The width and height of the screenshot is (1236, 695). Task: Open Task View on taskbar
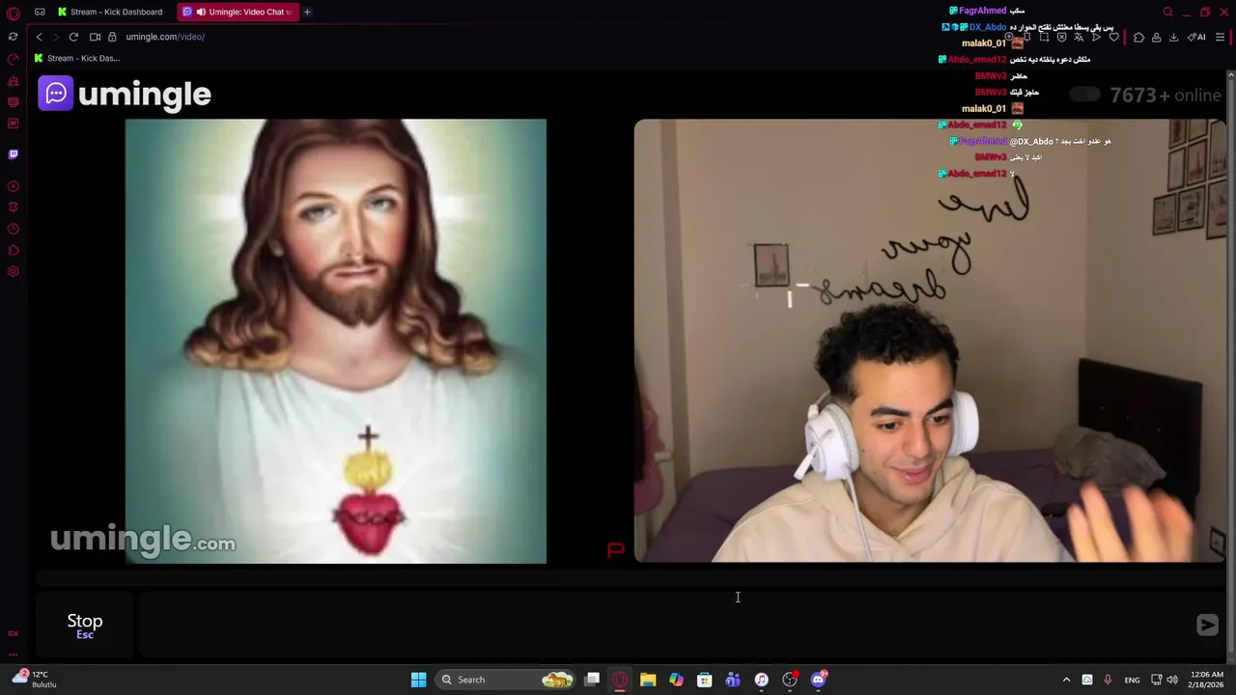[592, 680]
